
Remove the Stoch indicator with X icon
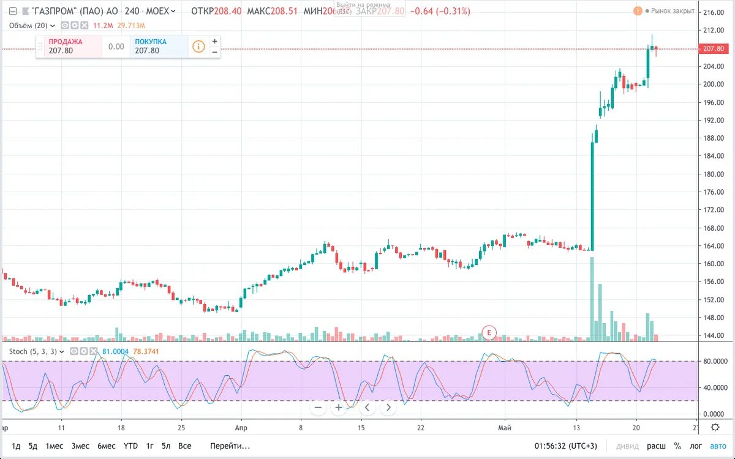93,351
